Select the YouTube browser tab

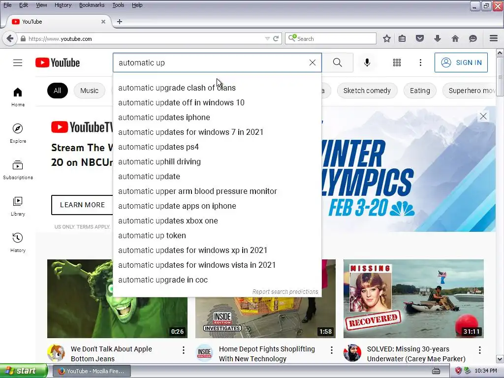(x=58, y=22)
